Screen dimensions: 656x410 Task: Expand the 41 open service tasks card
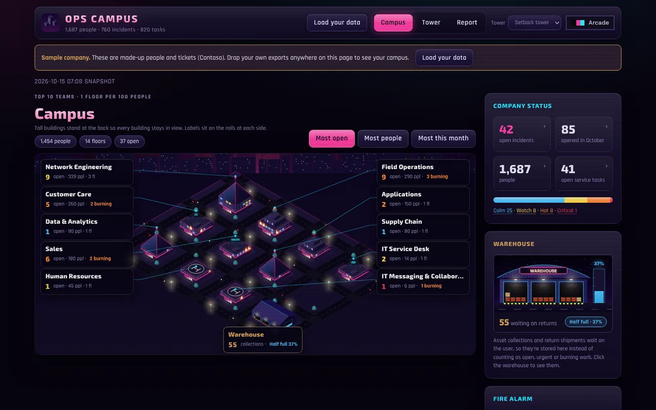pos(584,174)
